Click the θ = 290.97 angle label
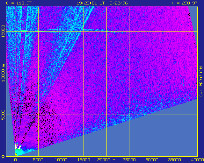The image size is (204, 163). coord(185,3)
